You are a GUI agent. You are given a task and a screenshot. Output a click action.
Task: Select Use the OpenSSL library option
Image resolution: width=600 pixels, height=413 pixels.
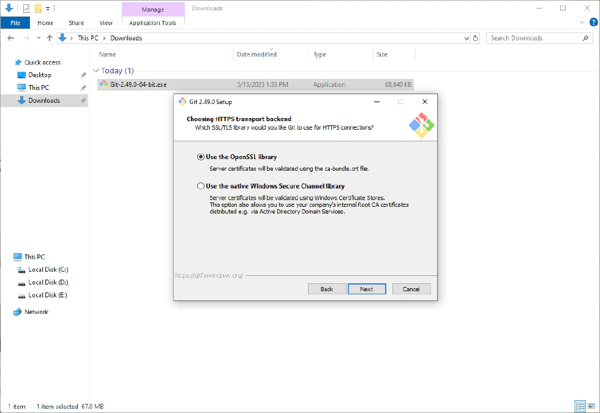click(201, 157)
